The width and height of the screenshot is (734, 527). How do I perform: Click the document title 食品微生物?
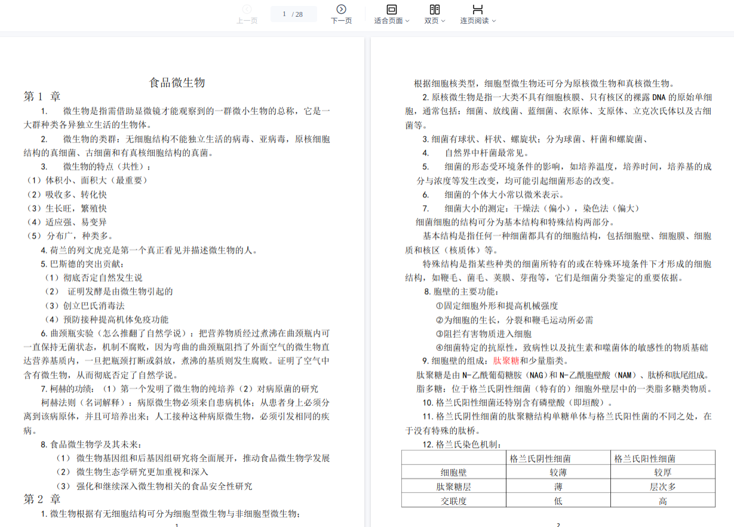[177, 82]
